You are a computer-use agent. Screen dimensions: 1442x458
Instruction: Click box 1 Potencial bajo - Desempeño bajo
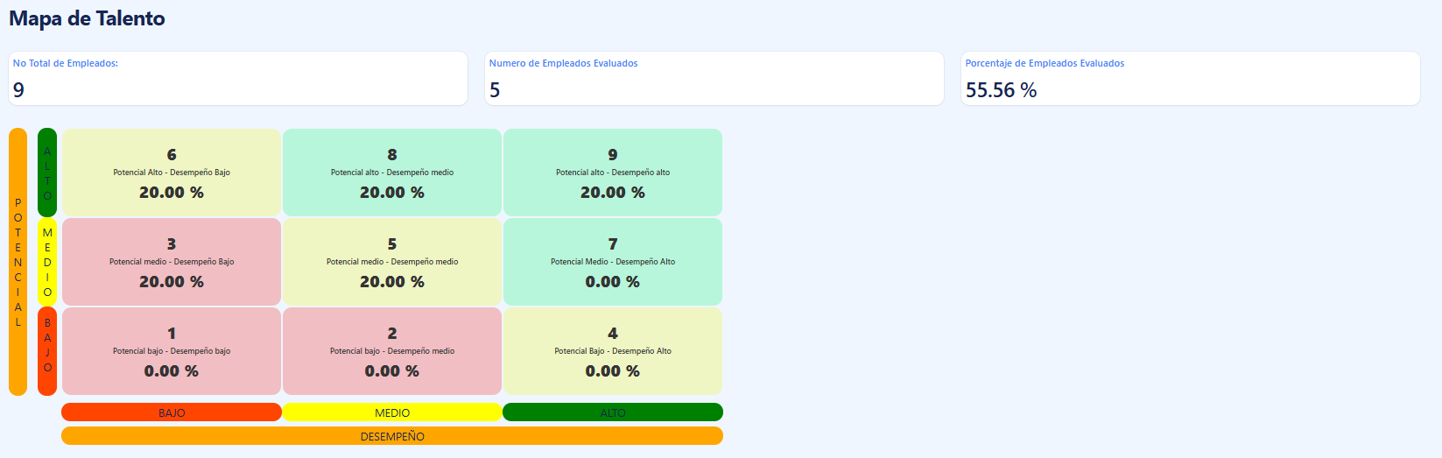(172, 351)
